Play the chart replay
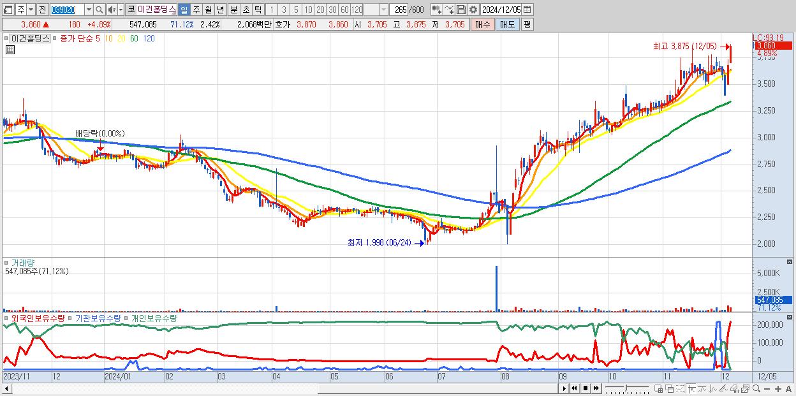 click(564, 388)
